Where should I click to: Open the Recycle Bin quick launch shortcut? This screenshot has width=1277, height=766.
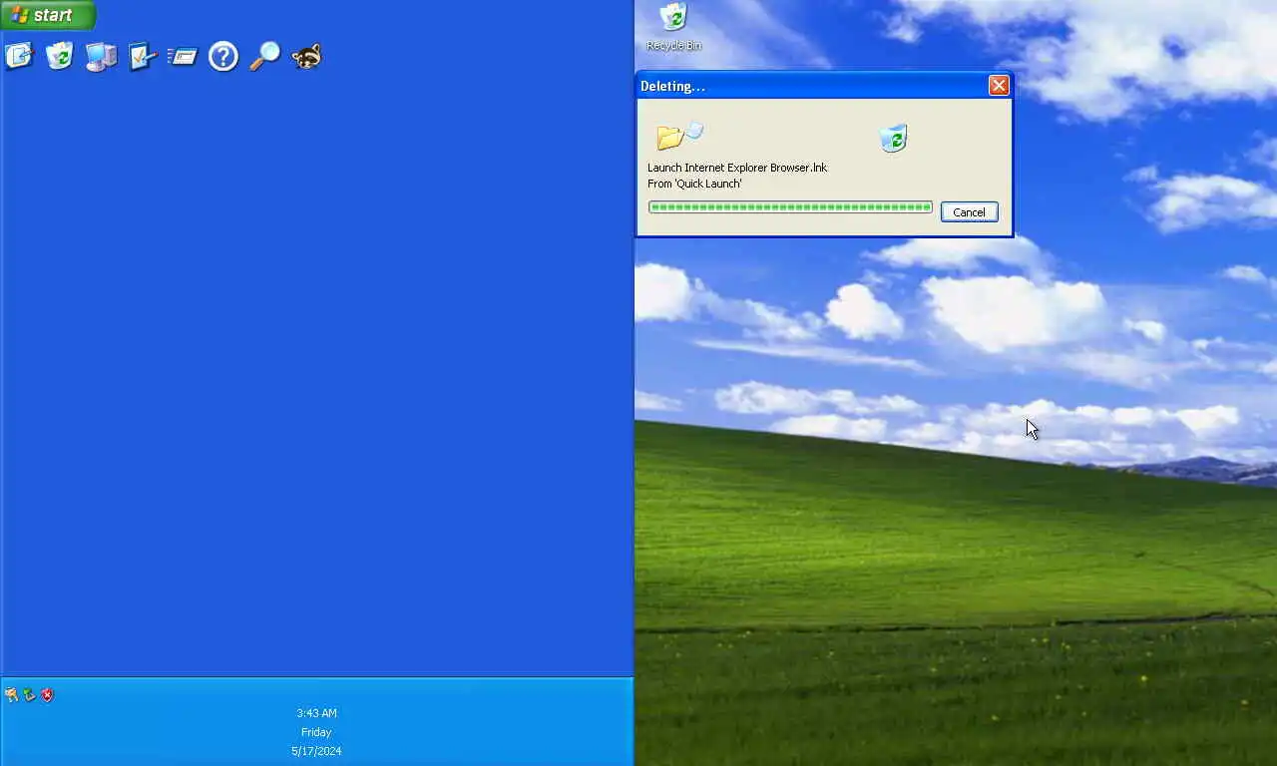point(60,56)
